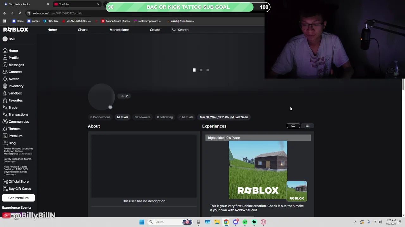Open a new browser tab
The image size is (405, 227).
[105, 4]
